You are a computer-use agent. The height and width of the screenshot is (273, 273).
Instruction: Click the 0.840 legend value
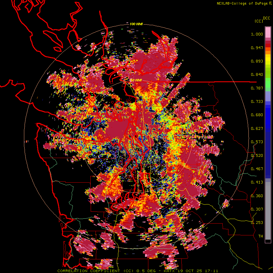tap(257, 75)
